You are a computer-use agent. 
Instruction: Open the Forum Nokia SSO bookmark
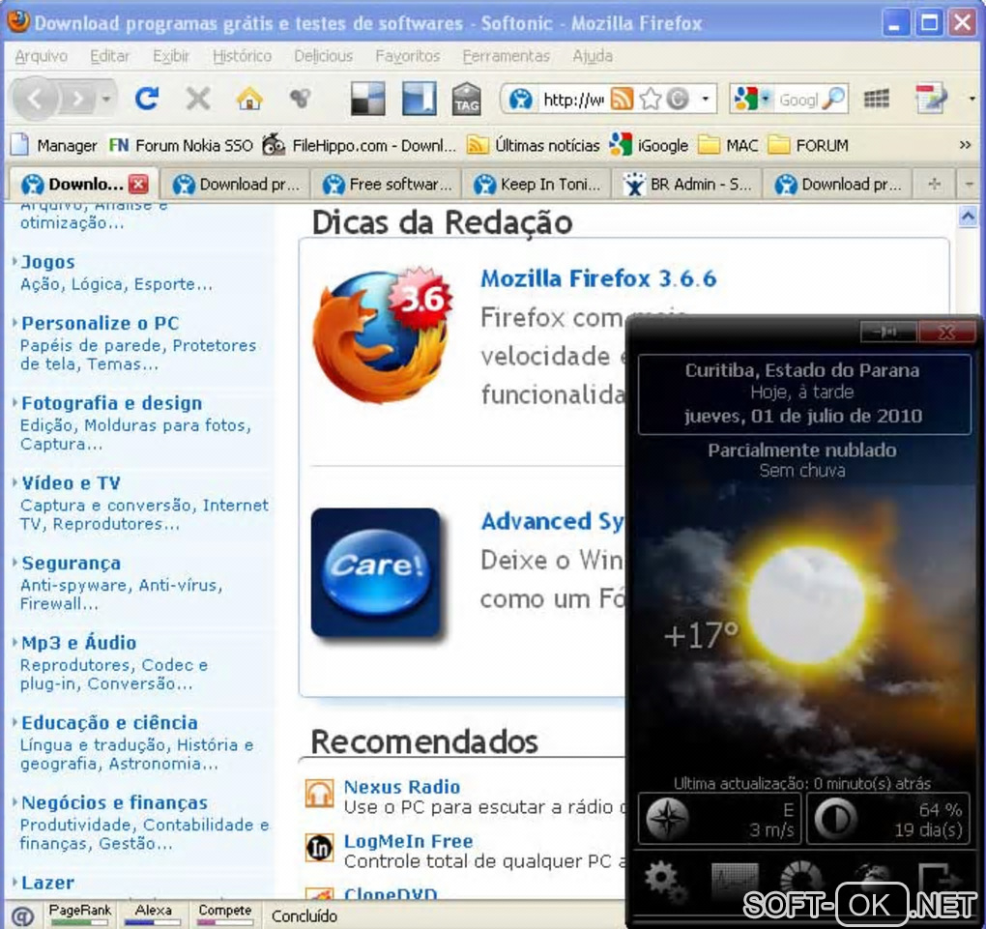pyautogui.click(x=181, y=145)
